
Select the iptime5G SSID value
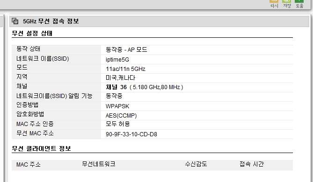click(117, 60)
